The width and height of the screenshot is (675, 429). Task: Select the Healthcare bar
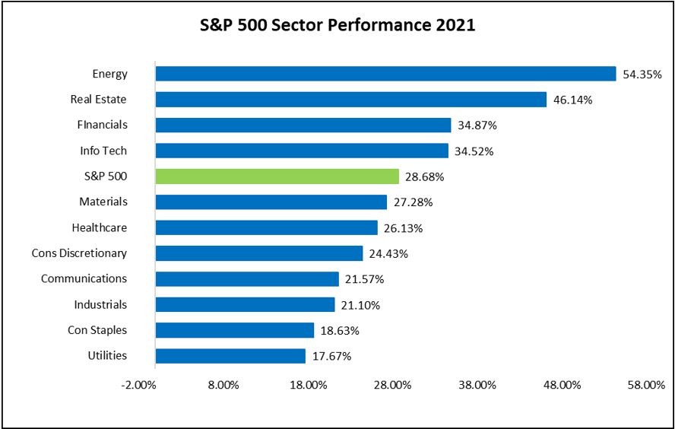[x=266, y=227]
